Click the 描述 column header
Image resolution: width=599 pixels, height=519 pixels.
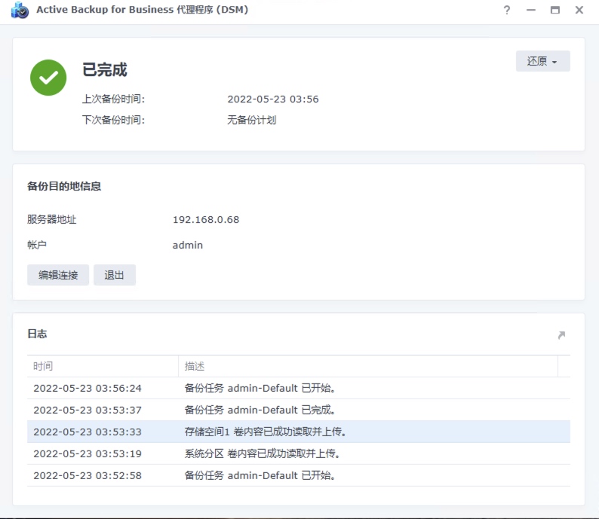pos(368,366)
